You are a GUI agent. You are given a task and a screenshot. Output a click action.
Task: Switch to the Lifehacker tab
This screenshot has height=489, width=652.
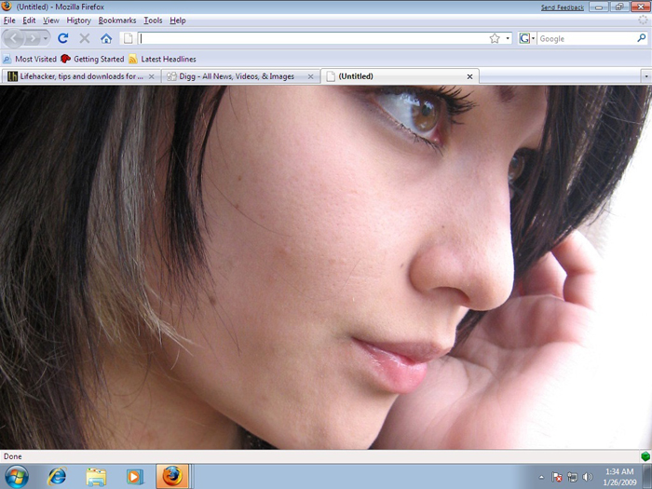pos(81,76)
